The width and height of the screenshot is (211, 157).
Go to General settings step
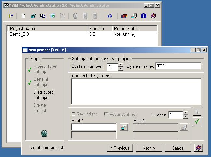coord(41,82)
